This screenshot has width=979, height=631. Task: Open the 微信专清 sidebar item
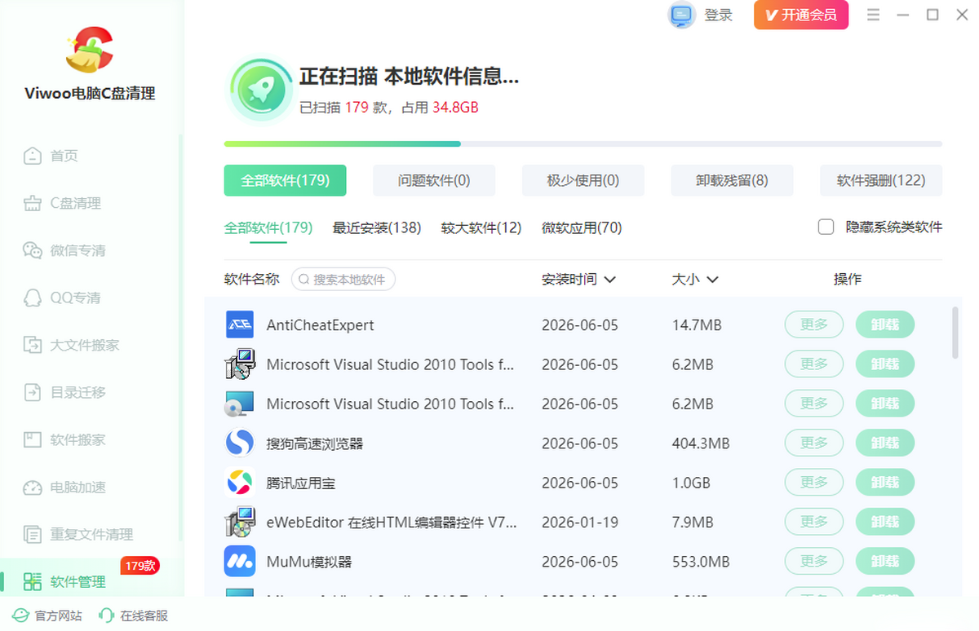[x=64, y=250]
